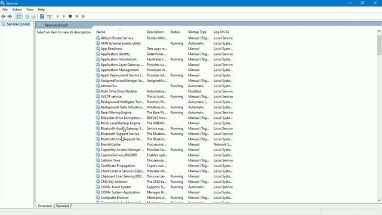Sort by the Description column header
382x215 pixels.
(157, 32)
